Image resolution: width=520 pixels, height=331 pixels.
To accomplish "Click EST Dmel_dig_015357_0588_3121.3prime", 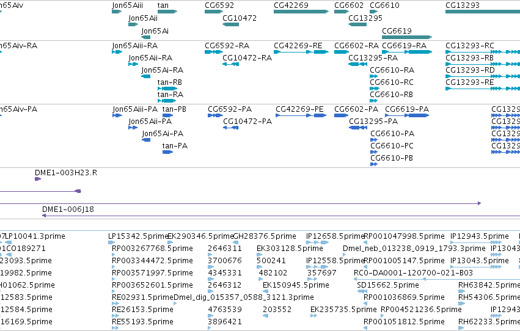I will 244,297.
